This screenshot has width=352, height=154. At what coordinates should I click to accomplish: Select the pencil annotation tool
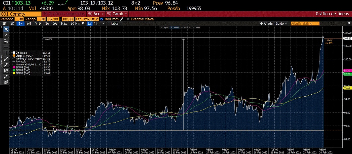tap(6, 35)
